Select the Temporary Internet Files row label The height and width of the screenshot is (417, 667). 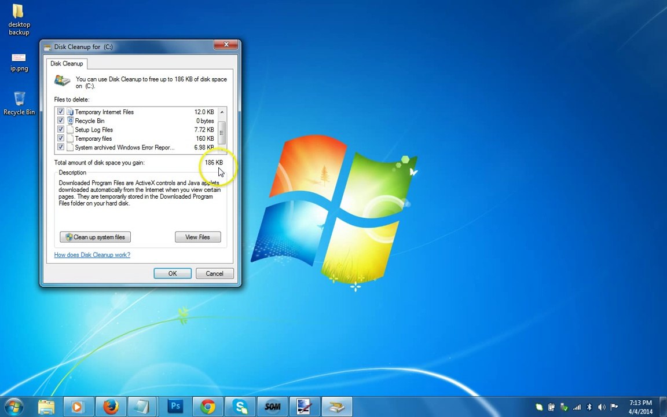pos(104,112)
